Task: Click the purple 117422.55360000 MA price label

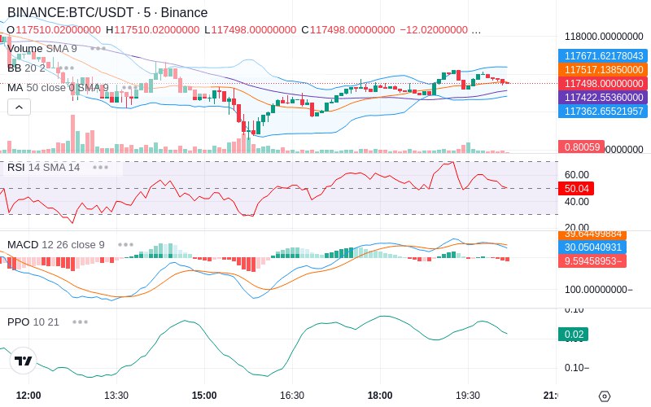Action: (x=603, y=97)
